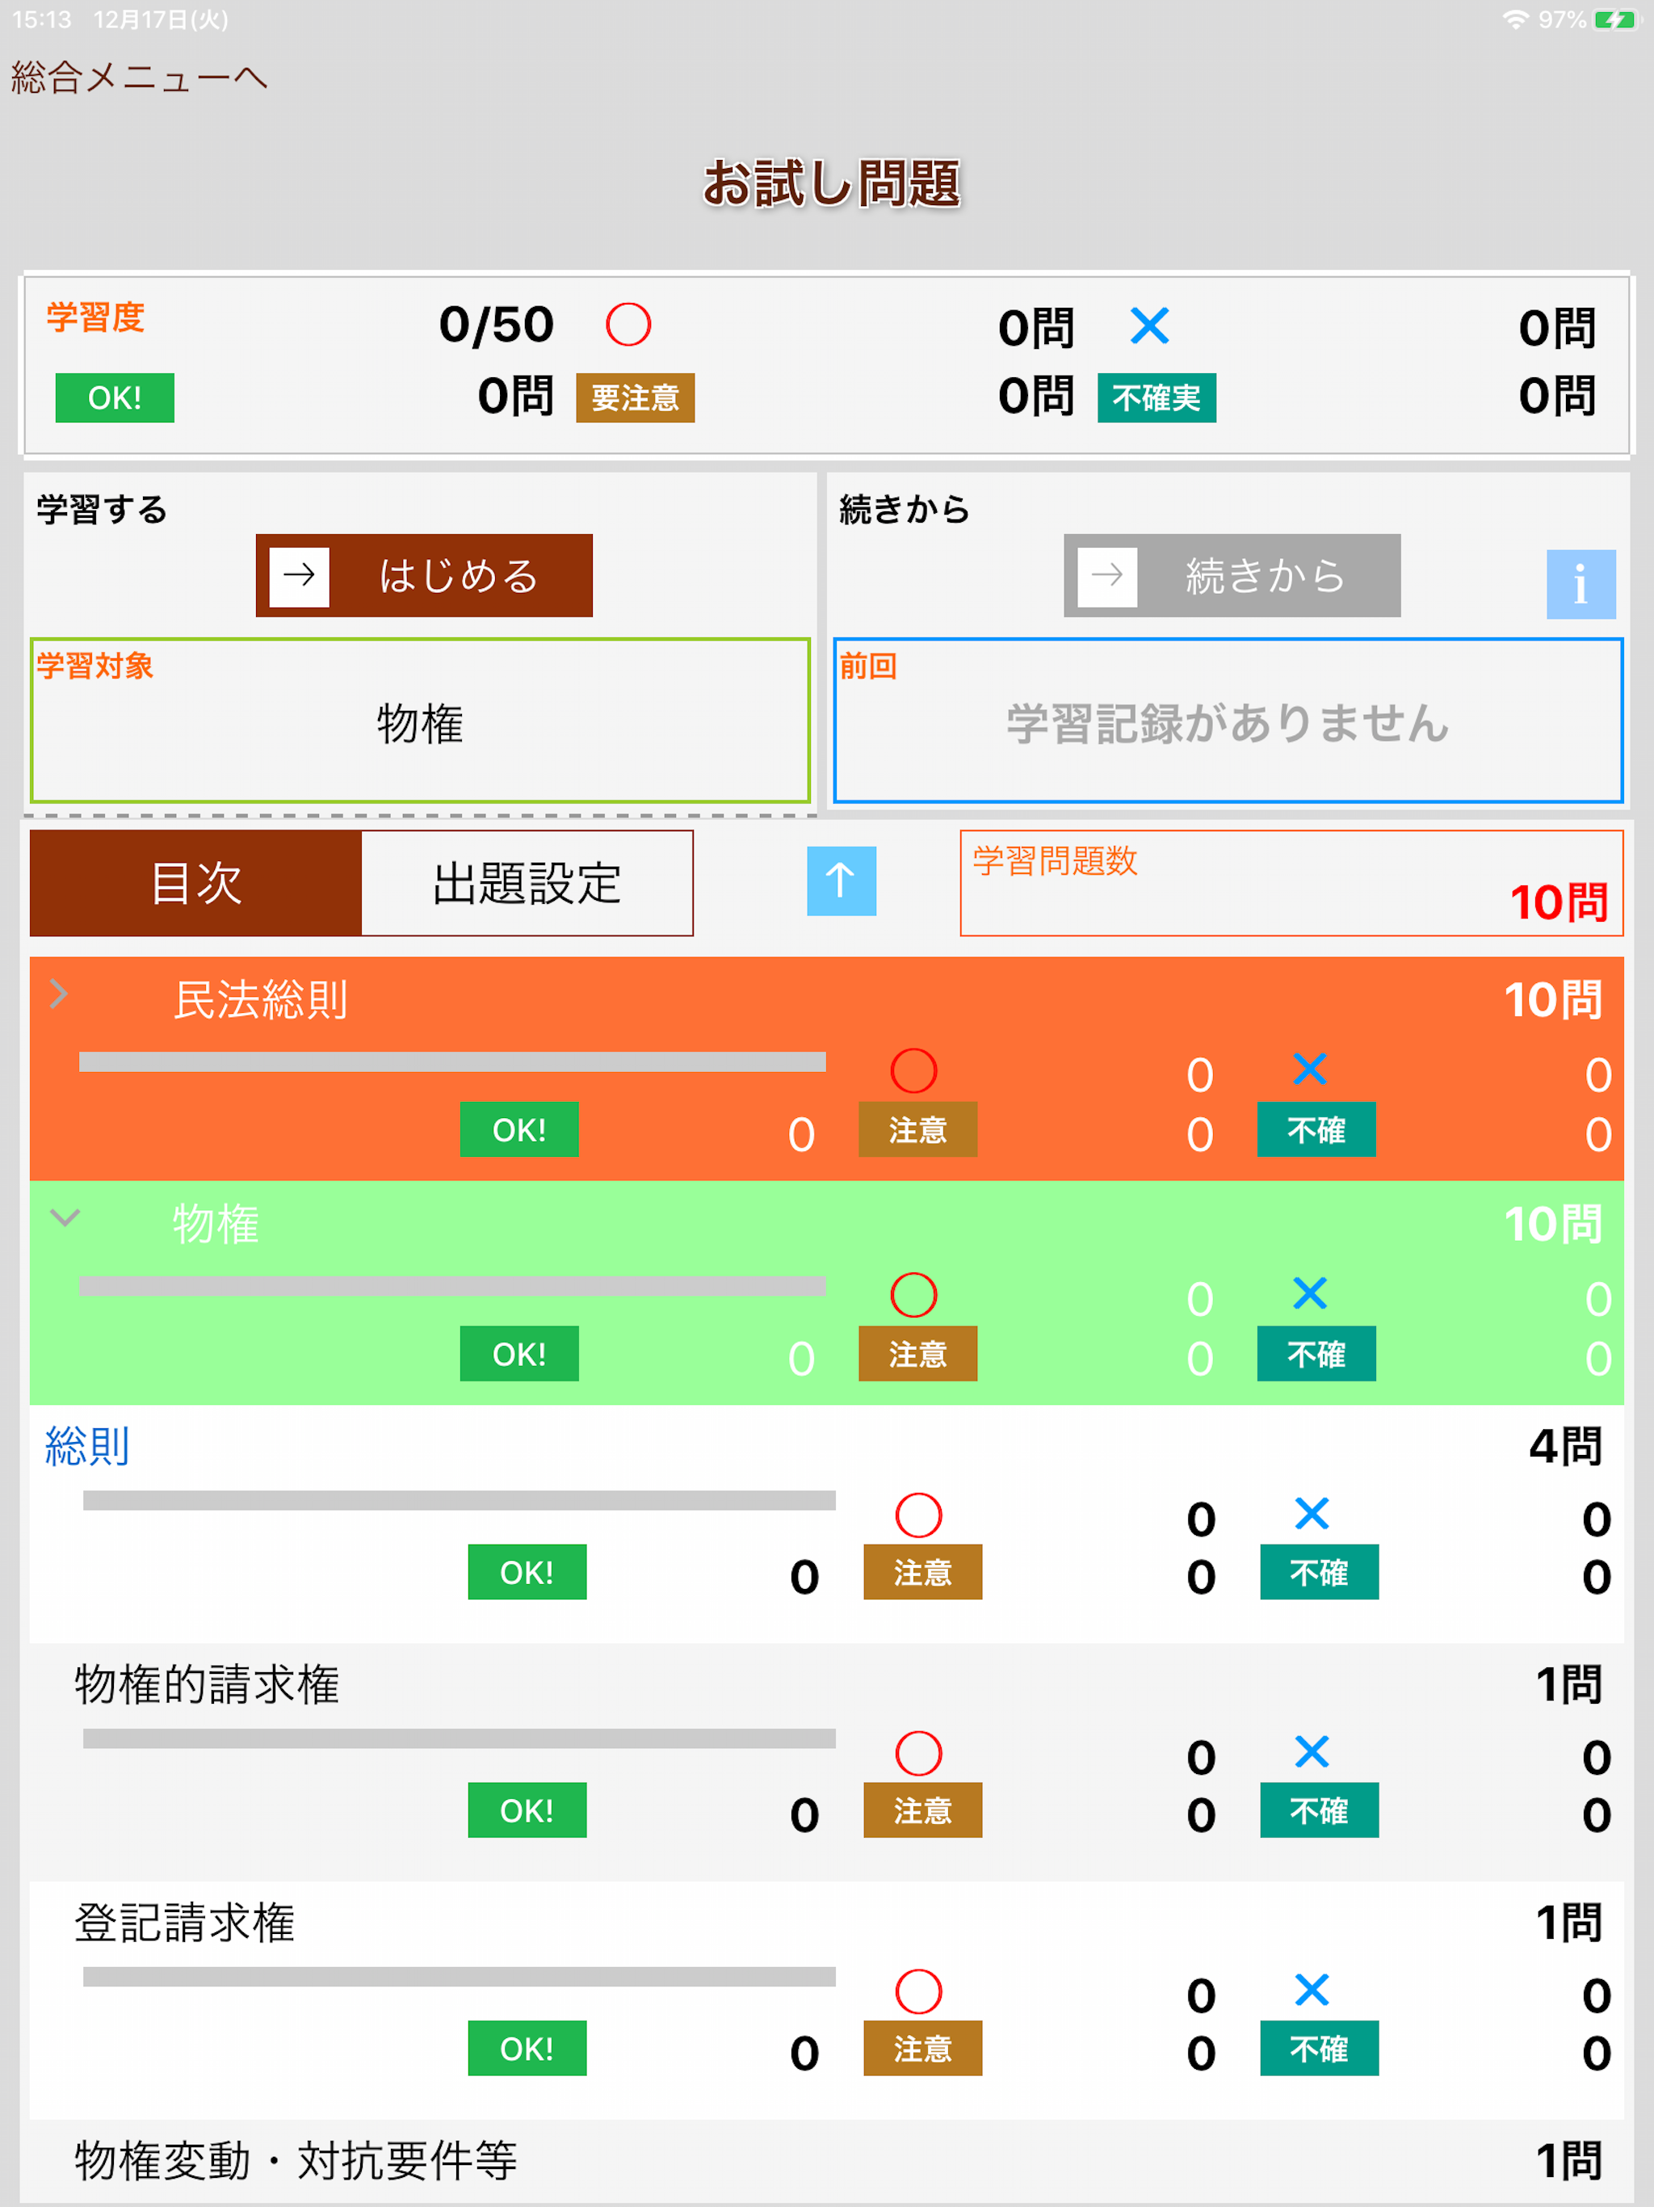Viewport: 1654px width, 2207px height.
Task: Tap the blue up-arrow icon
Action: pyautogui.click(x=841, y=881)
